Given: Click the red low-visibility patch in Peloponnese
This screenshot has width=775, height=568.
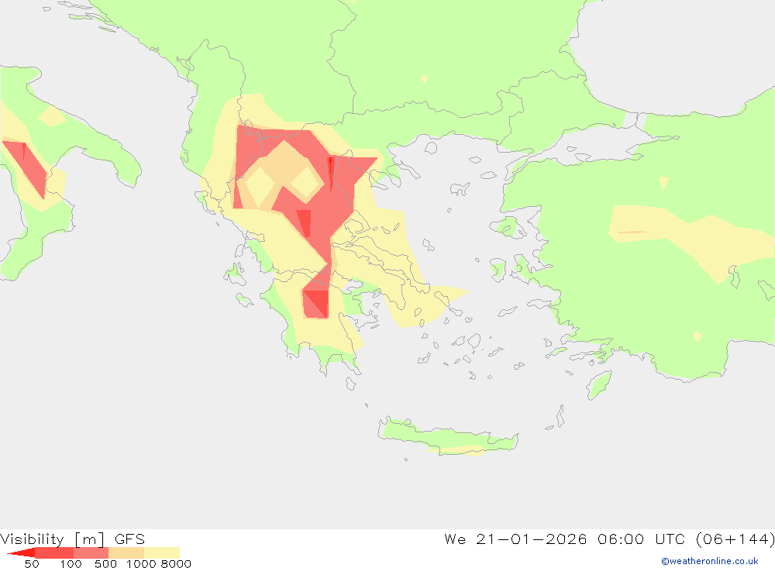Looking at the screenshot, I should pyautogui.click(x=315, y=304).
